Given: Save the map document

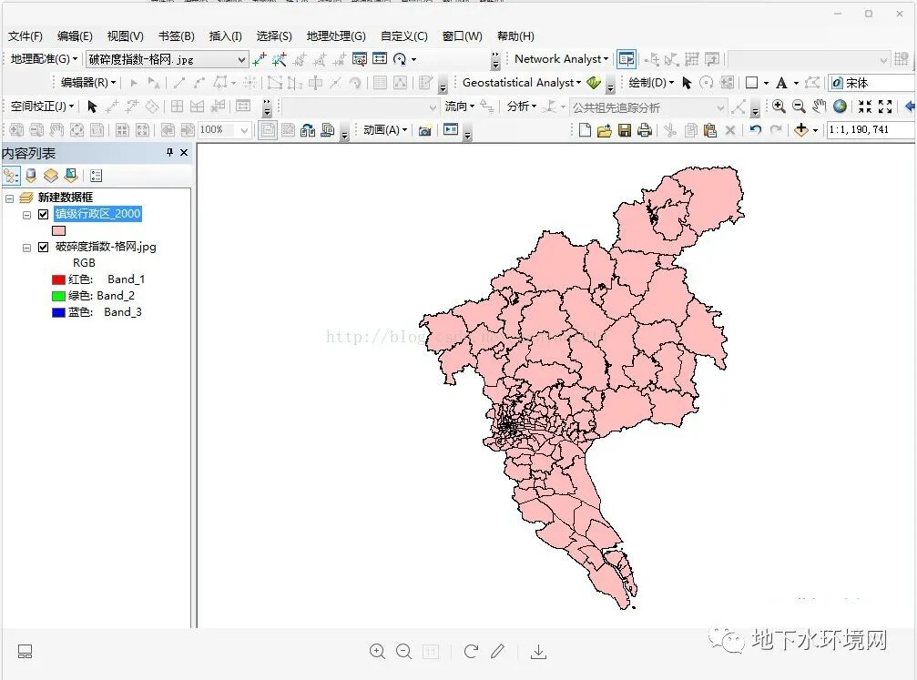Looking at the screenshot, I should 624,129.
